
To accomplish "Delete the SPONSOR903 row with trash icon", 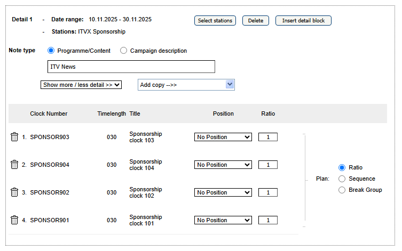I will 14,137.
